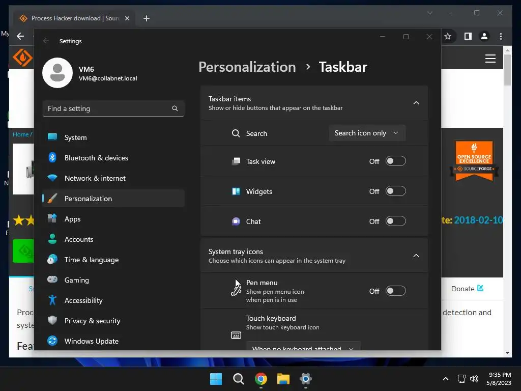Image resolution: width=521 pixels, height=391 pixels.
Task: Open the Chrome profile icon
Action: click(x=484, y=36)
